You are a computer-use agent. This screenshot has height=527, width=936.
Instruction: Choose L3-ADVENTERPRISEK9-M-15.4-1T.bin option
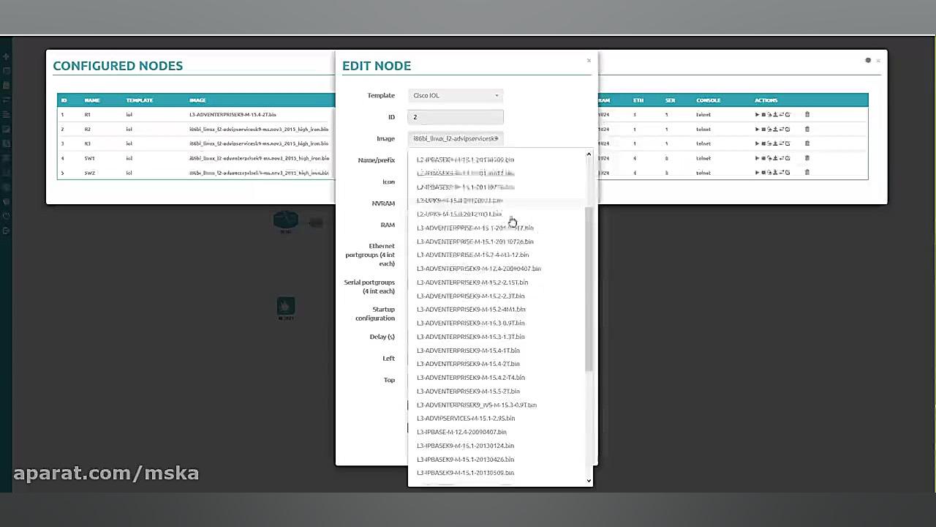[469, 351]
